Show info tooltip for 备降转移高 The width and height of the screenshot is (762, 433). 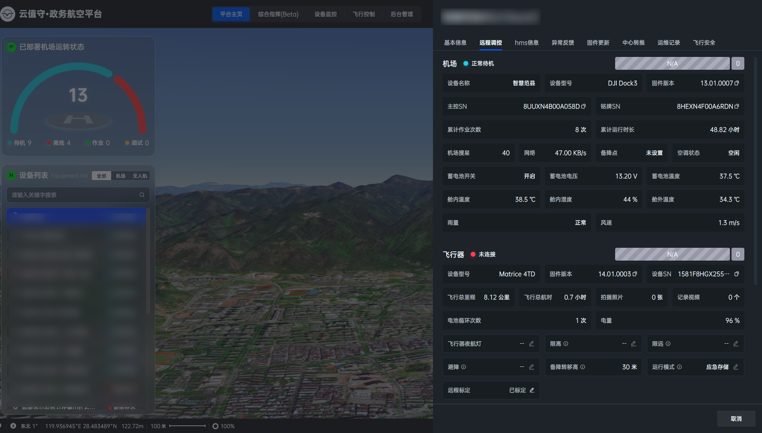pyautogui.click(x=583, y=367)
